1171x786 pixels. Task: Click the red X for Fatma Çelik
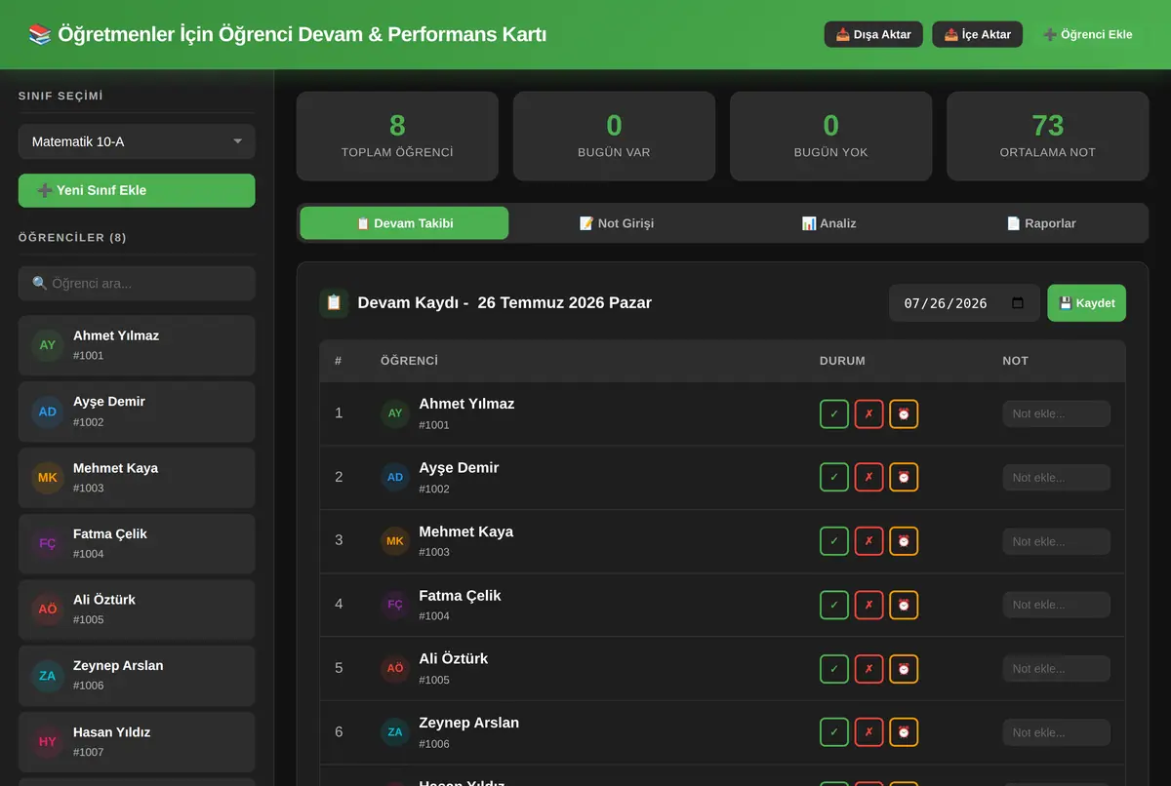868,605
